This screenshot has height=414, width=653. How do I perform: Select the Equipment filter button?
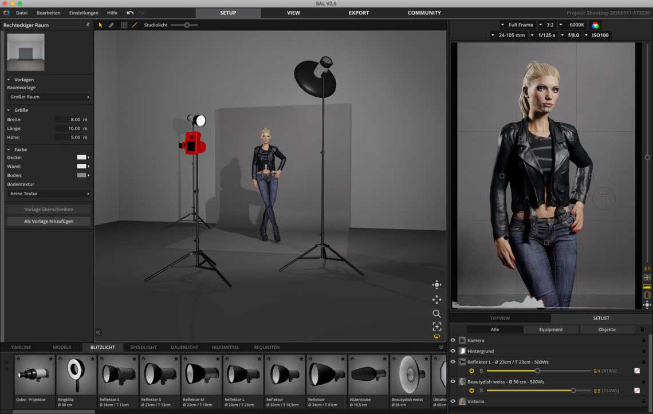click(x=551, y=329)
